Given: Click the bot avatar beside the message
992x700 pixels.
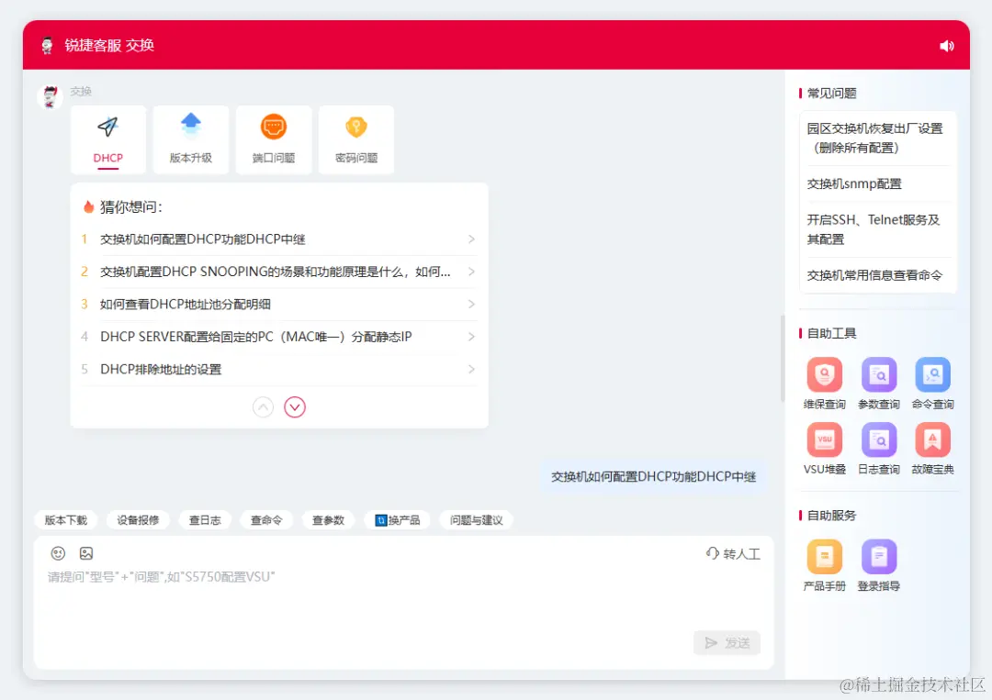Looking at the screenshot, I should [x=50, y=96].
